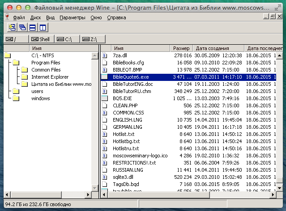
Task: Open the Файл menu
Action: click(x=19, y=17)
